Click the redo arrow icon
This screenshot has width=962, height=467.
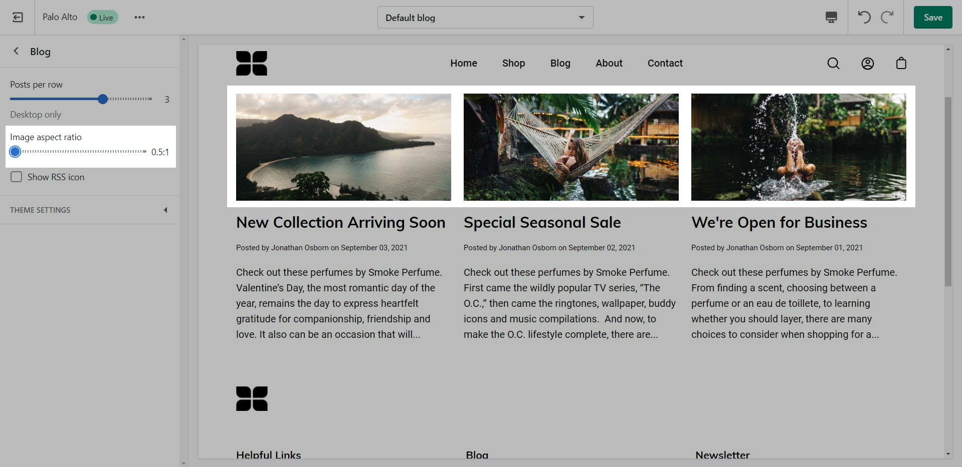pos(887,18)
